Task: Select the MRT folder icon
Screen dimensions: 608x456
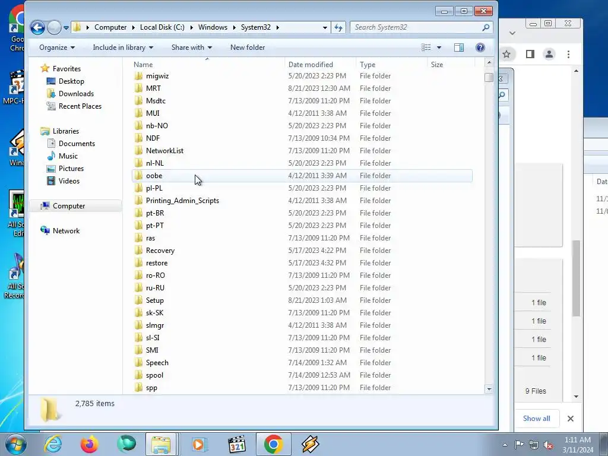Action: [x=138, y=88]
